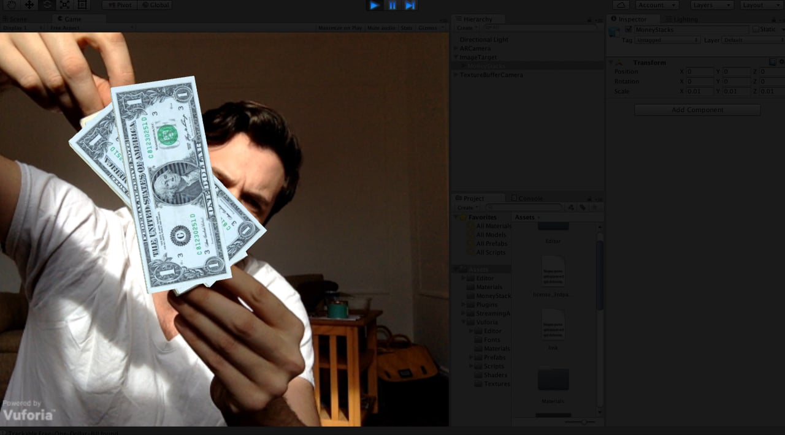The width and height of the screenshot is (785, 435).
Task: Open the Tag dropdown showing Untagged
Action: pyautogui.click(x=667, y=40)
